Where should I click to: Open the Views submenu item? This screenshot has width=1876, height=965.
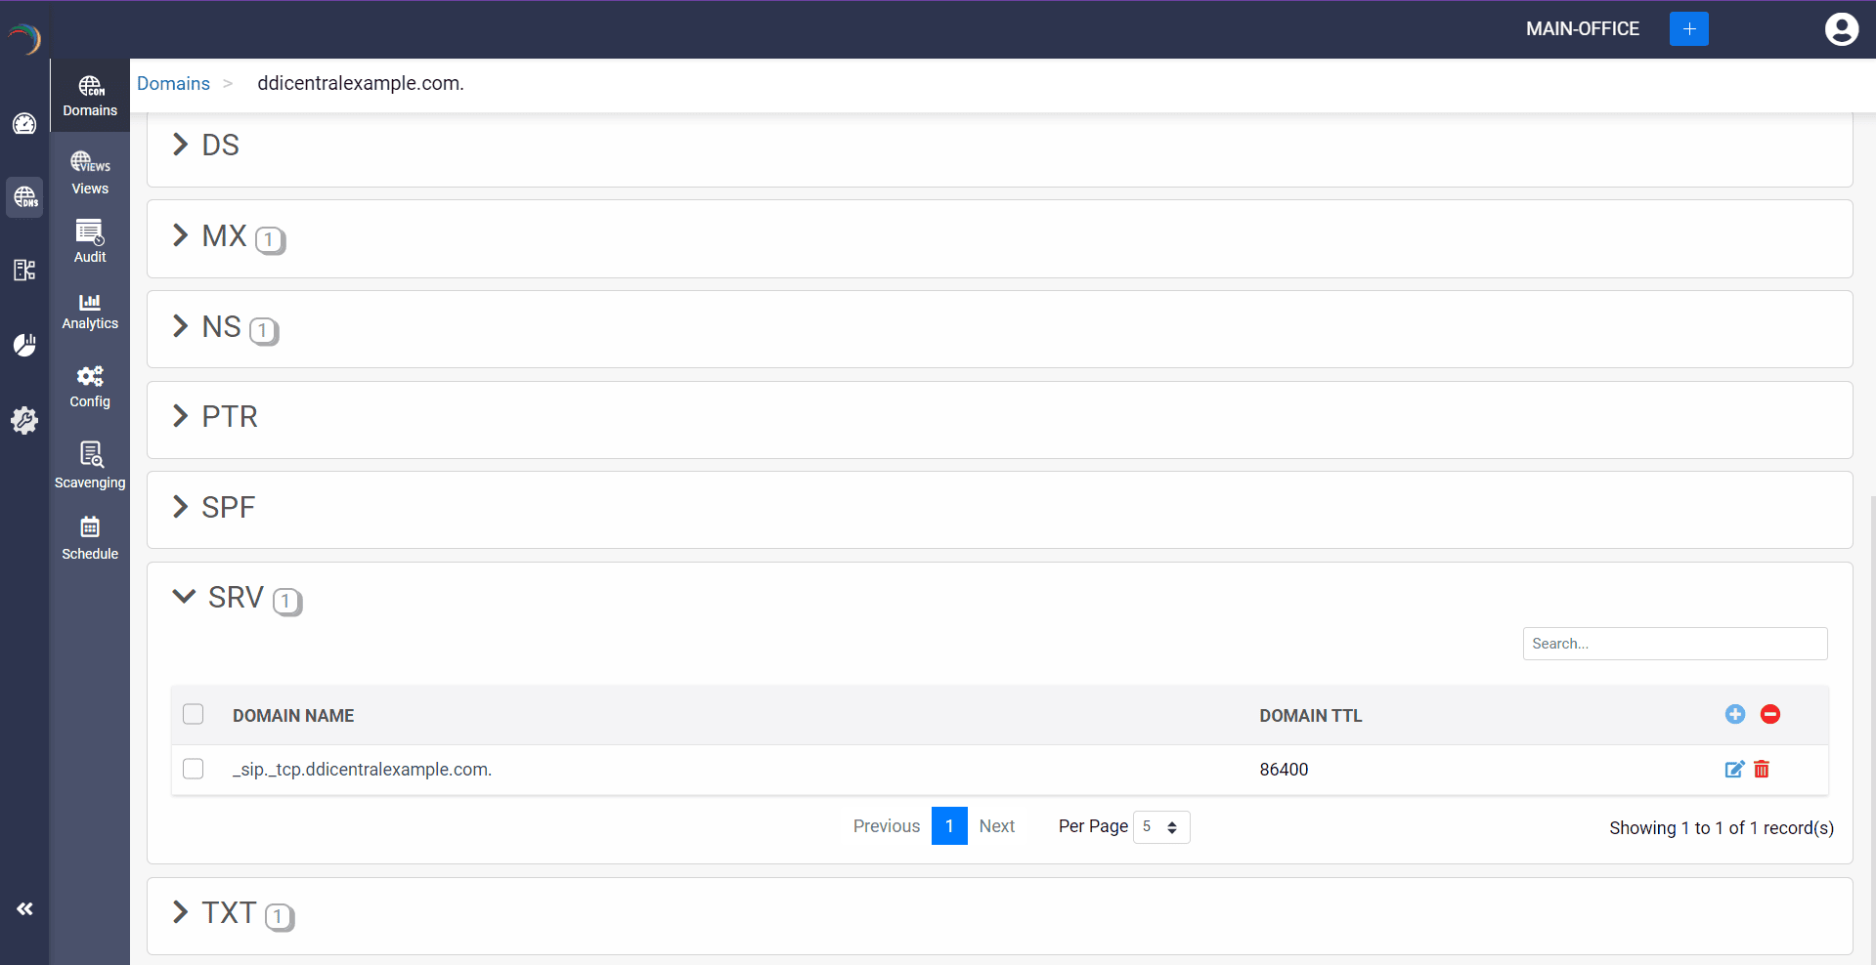tap(90, 174)
